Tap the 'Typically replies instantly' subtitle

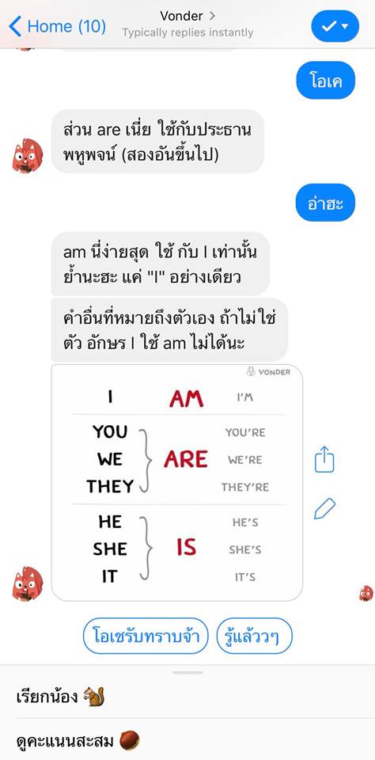tap(187, 32)
